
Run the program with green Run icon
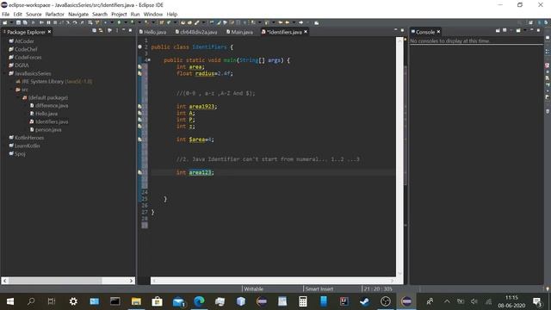click(119, 22)
